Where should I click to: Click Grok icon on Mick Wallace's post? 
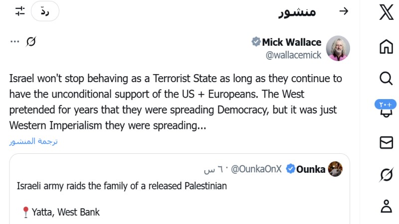(x=31, y=42)
